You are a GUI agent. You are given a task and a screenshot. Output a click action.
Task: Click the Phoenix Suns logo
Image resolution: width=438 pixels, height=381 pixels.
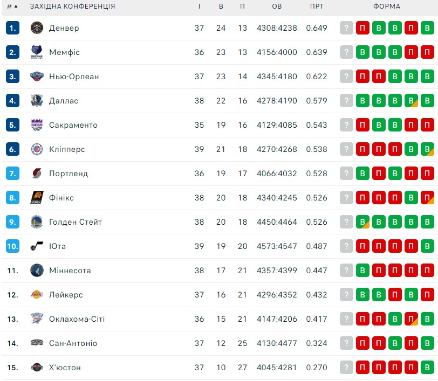click(37, 198)
